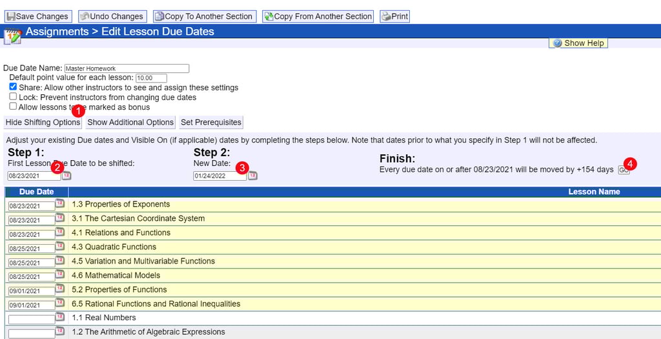Open calendar icon for Step 2 New Date
661x339 pixels.
(252, 176)
